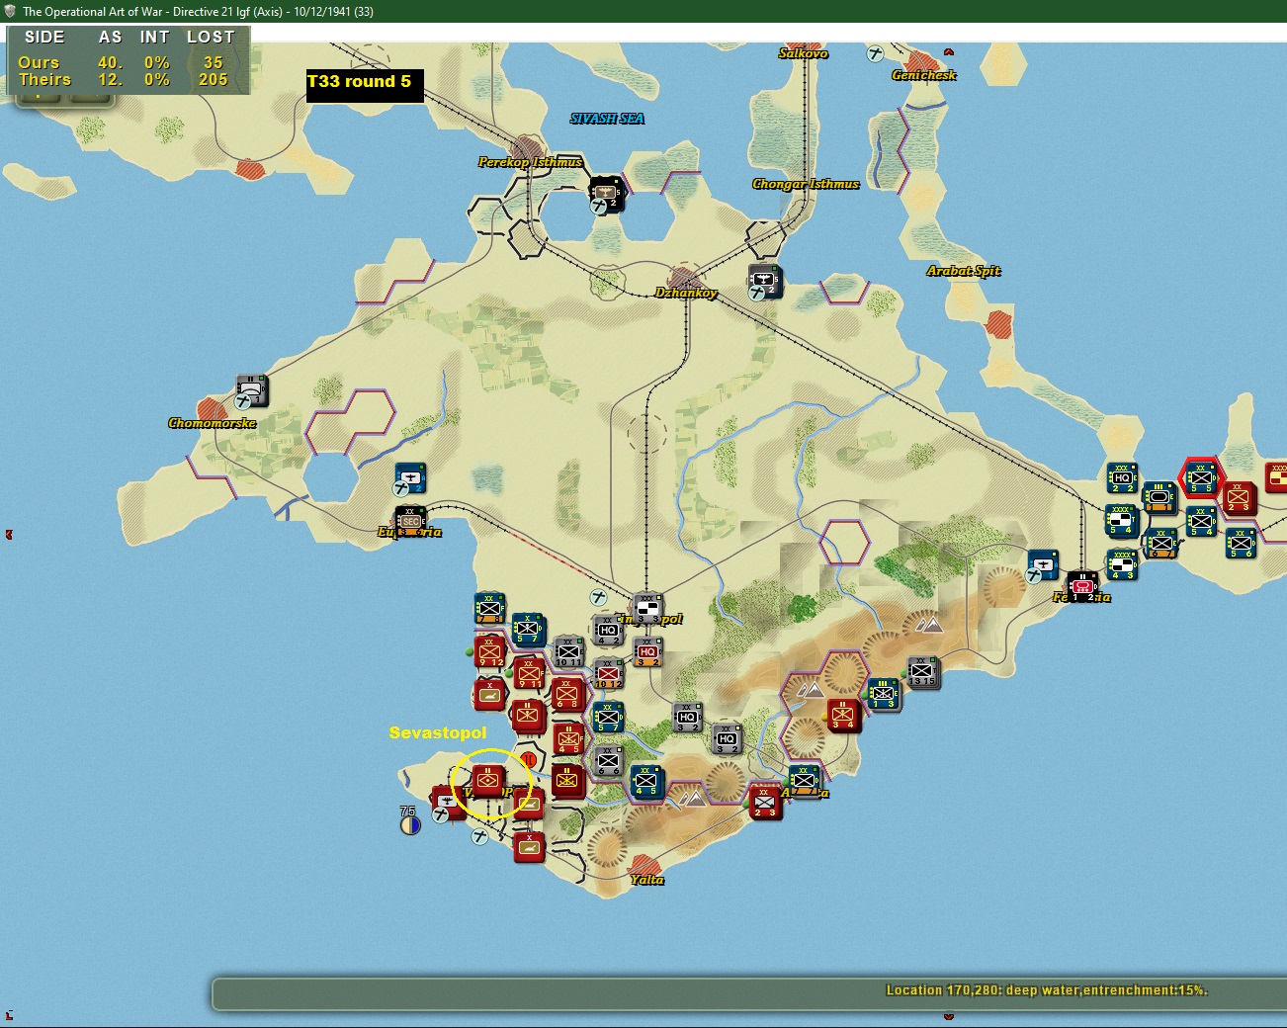The image size is (1287, 1028).
Task: Select the blue XX unit 7-7 at Alushta
Action: [x=805, y=781]
